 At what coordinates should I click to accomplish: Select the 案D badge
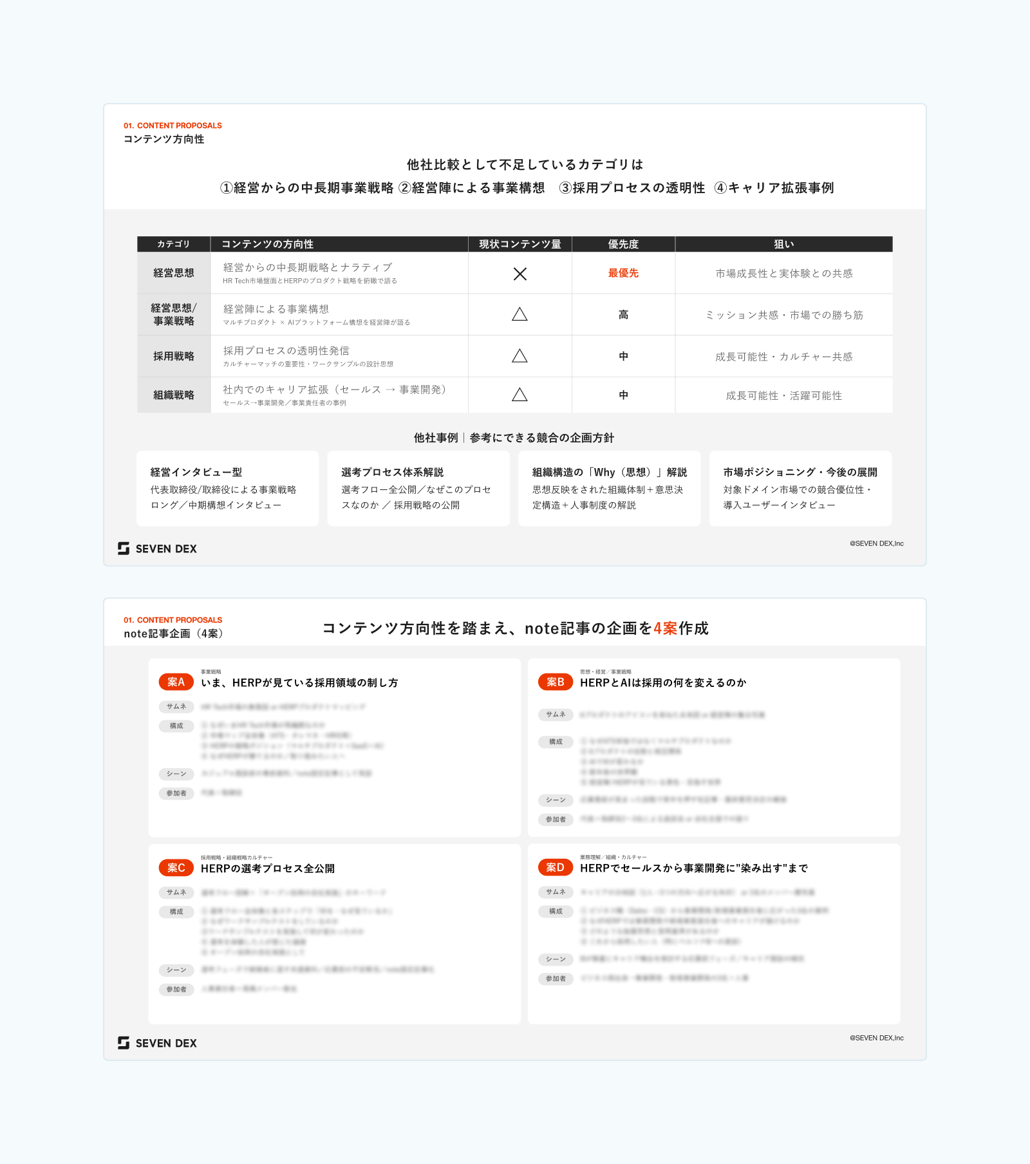point(556,868)
